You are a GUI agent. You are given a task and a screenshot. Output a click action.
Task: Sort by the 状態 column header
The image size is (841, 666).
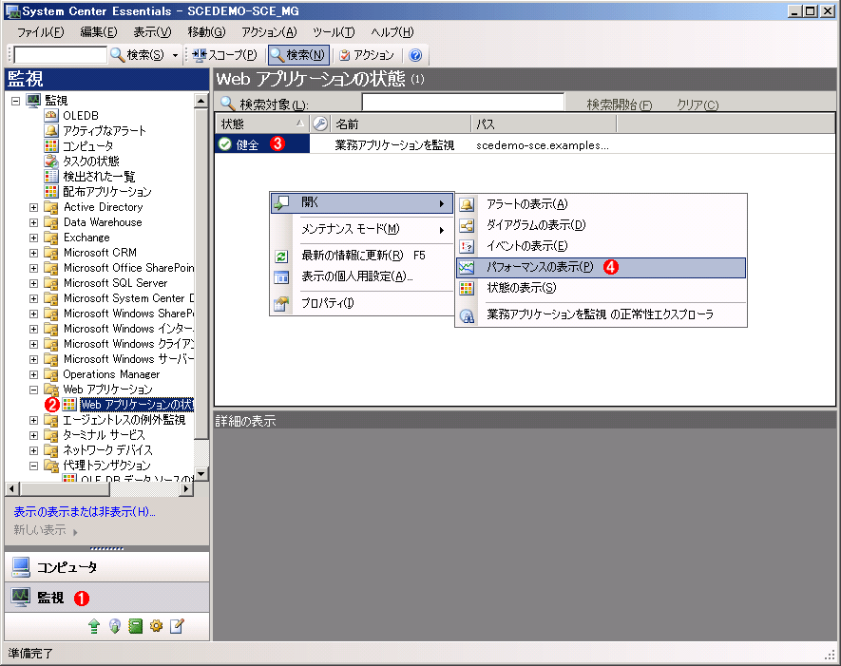point(262,124)
